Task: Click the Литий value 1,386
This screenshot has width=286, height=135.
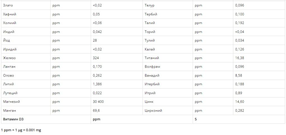Action: click(97, 84)
